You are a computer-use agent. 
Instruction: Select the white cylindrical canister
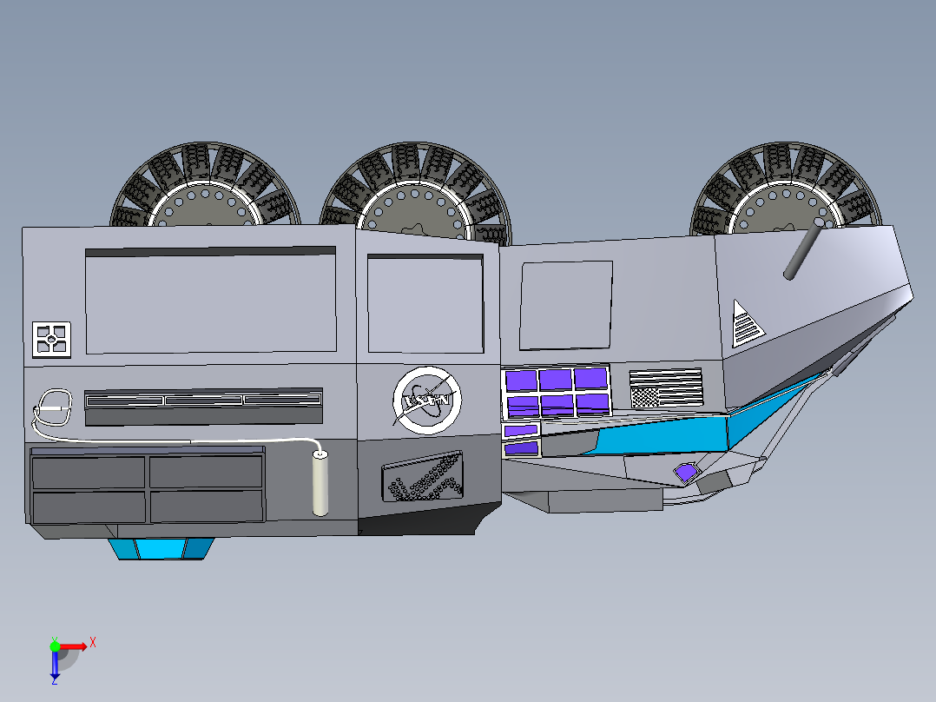coord(320,483)
